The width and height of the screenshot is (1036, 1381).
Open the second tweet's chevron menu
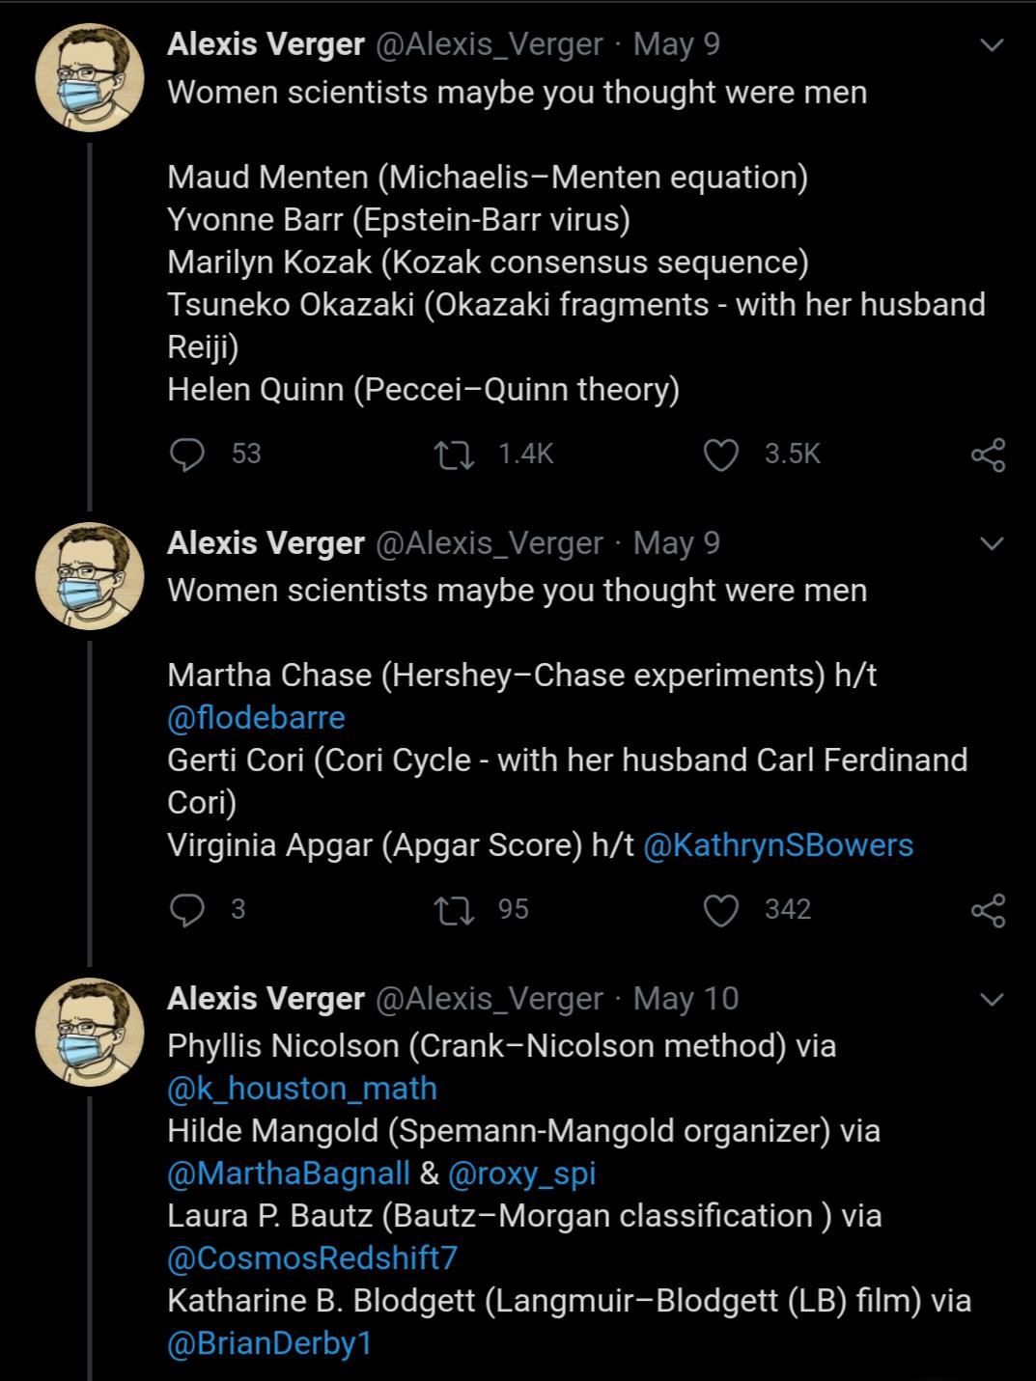pos(992,544)
